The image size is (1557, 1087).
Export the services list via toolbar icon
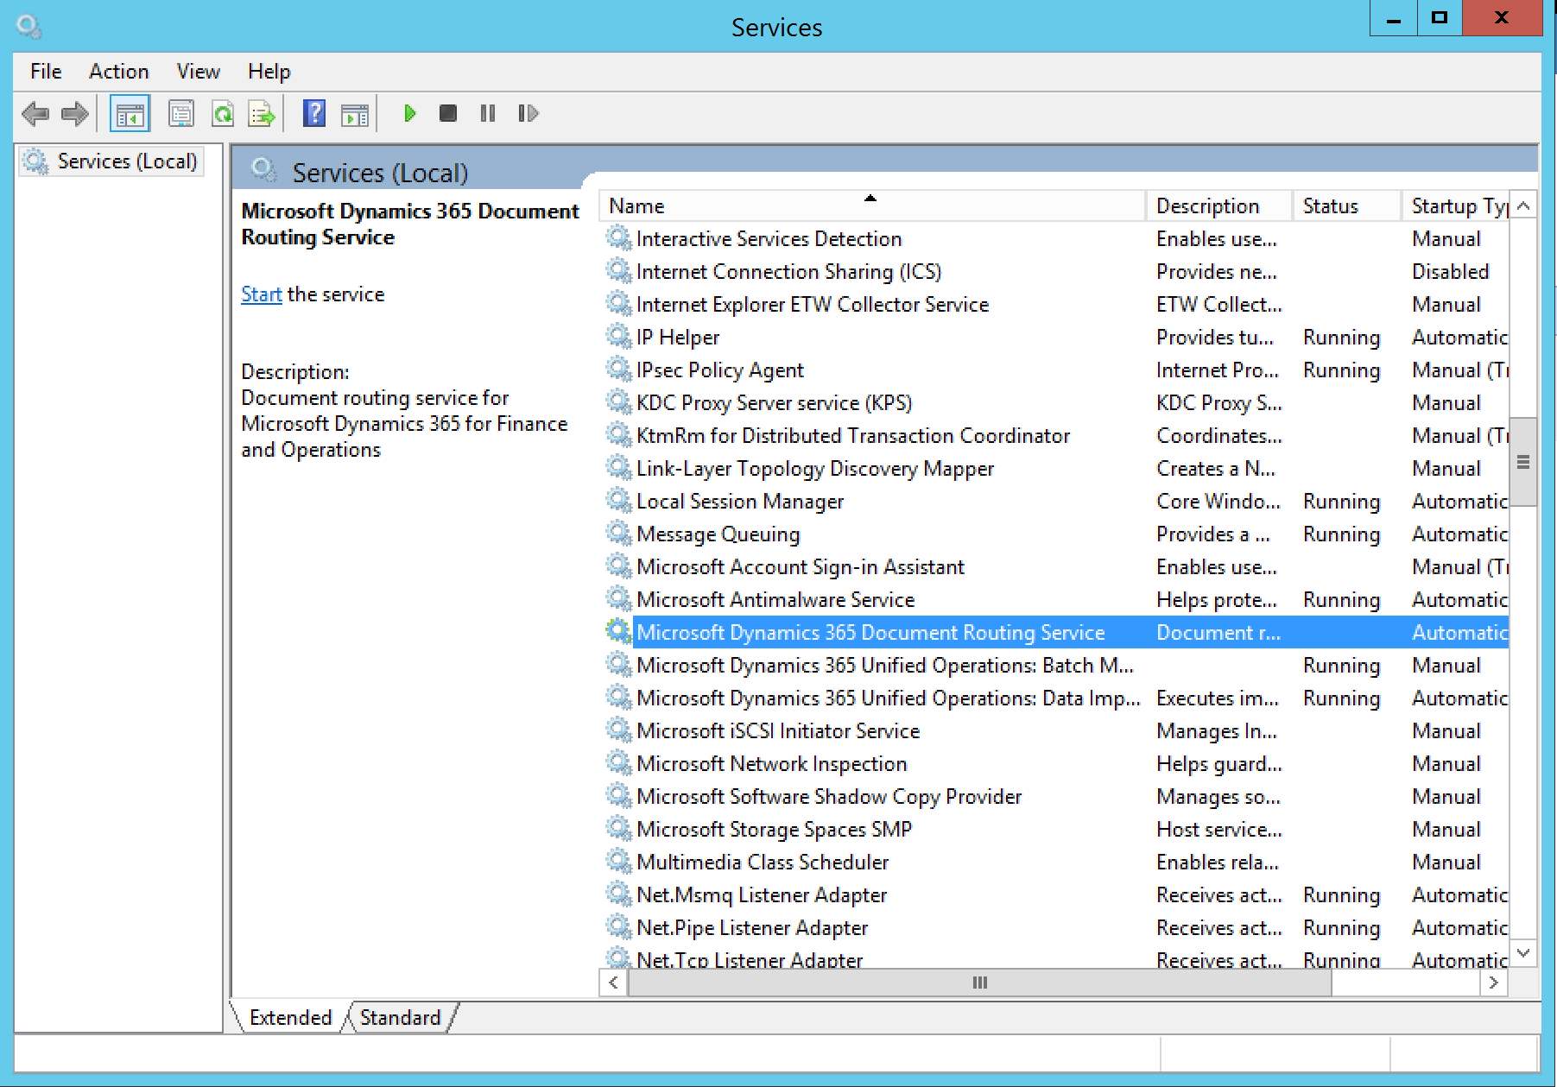[261, 113]
